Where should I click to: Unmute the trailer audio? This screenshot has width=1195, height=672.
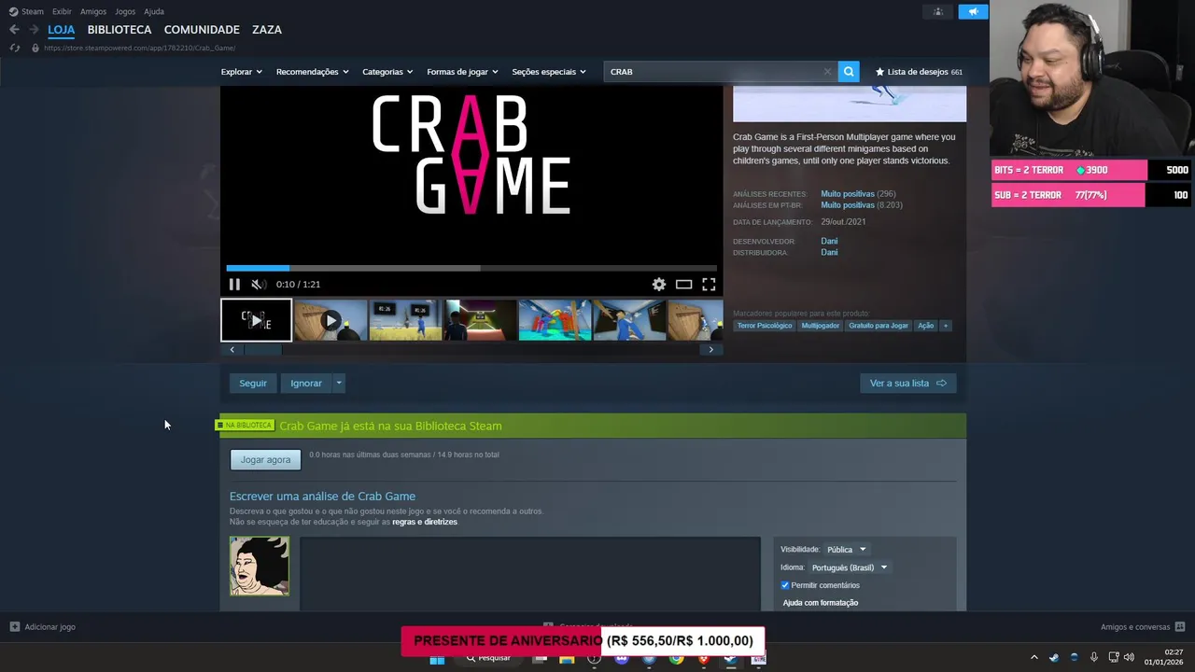coord(259,285)
